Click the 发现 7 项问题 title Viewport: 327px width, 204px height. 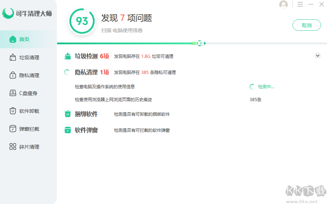[126, 18]
